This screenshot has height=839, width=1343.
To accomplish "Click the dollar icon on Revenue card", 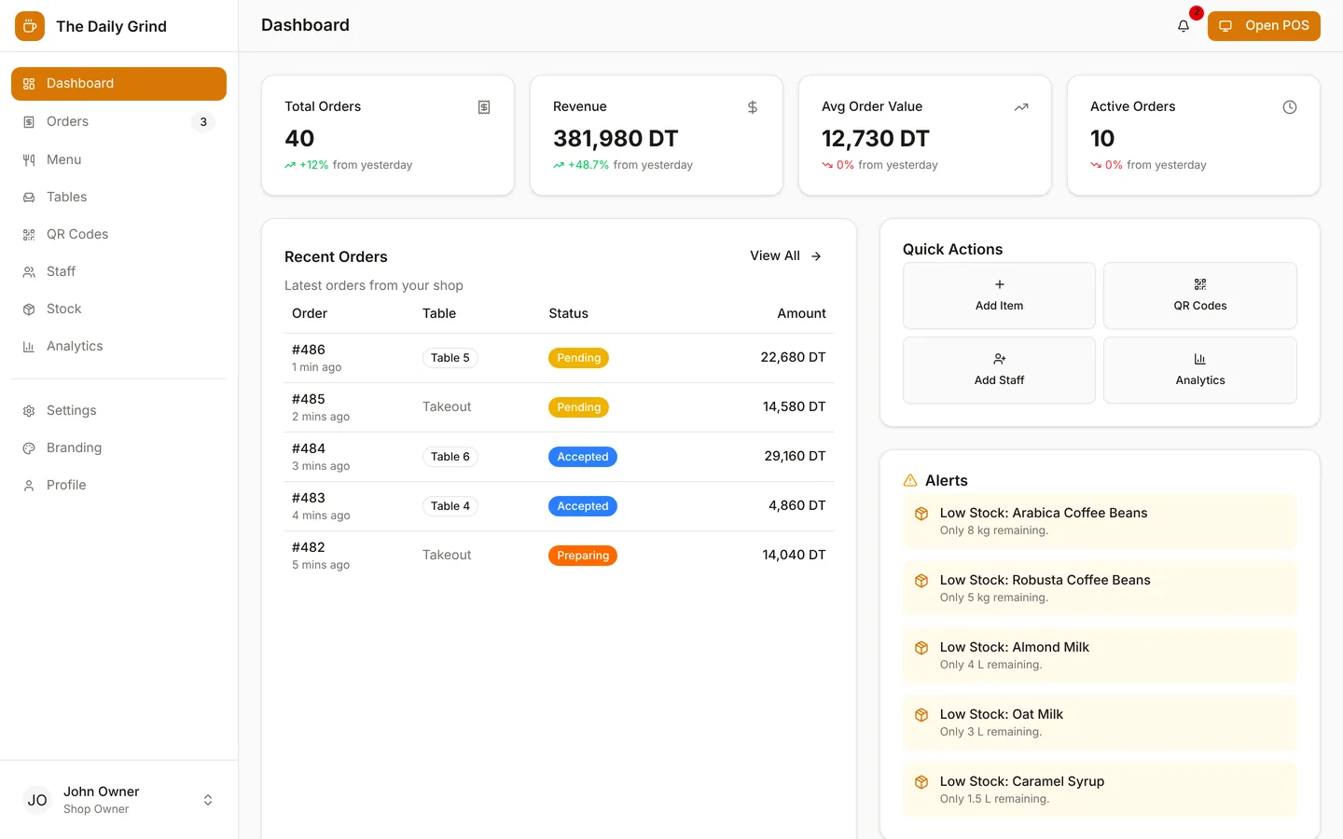I will tap(753, 107).
